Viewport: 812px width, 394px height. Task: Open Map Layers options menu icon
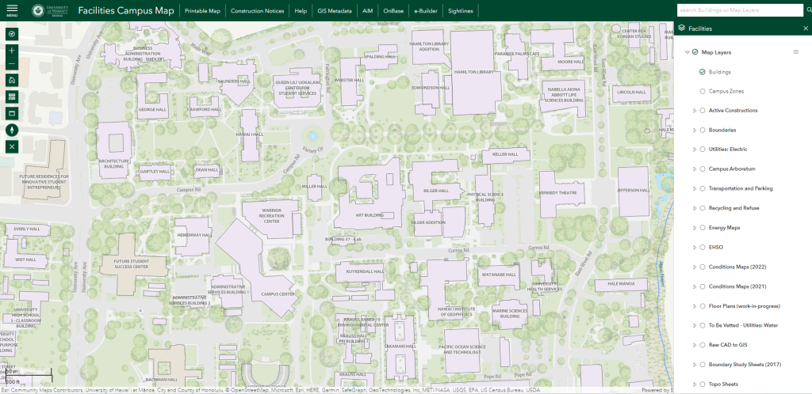796,52
